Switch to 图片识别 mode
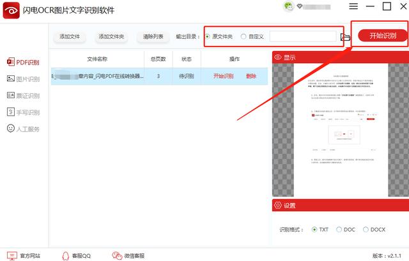The width and height of the screenshot is (409, 261). pos(23,79)
